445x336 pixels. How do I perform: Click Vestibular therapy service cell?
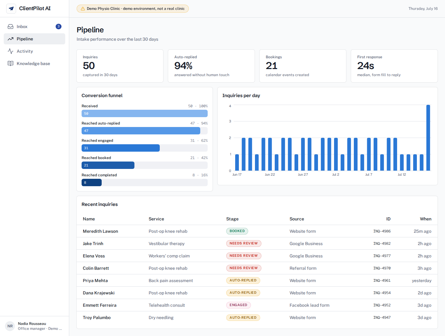tap(167, 244)
